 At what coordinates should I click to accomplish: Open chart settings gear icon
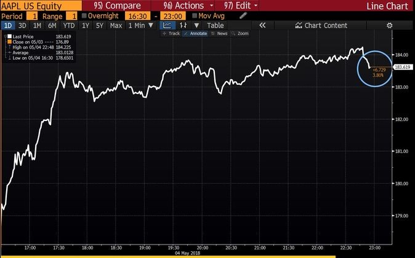click(389, 25)
